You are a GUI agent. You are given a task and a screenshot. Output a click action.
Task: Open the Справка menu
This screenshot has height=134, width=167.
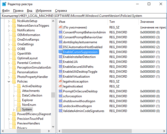pyautogui.click(x=61, y=11)
